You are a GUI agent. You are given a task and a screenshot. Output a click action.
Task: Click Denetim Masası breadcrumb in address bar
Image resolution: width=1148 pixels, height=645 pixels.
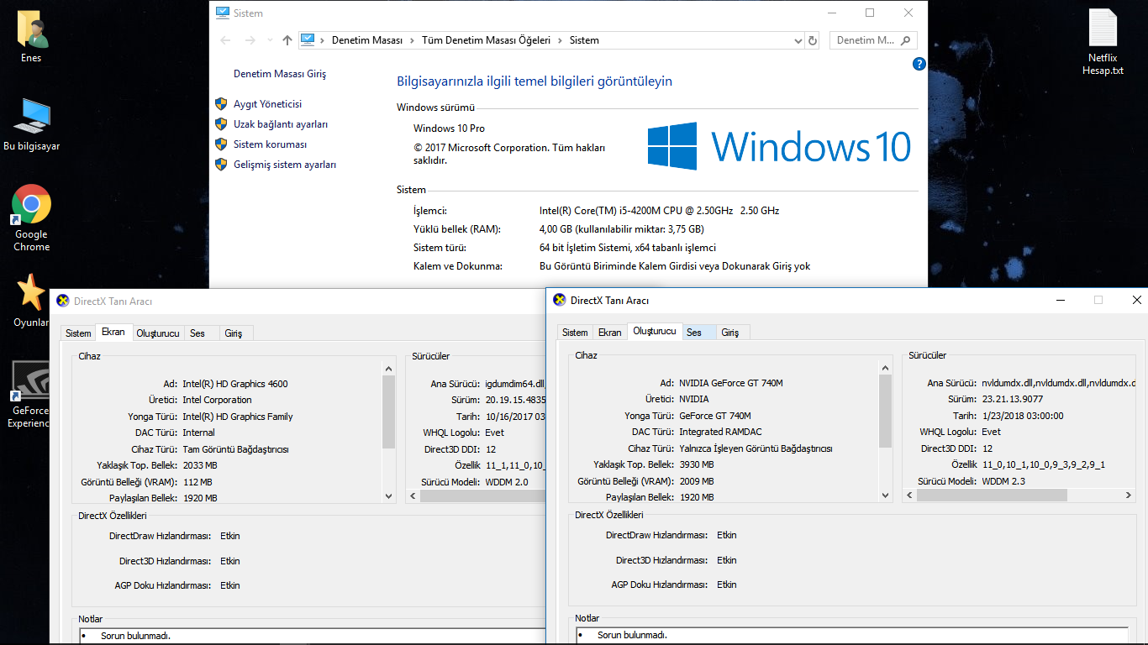coord(366,40)
